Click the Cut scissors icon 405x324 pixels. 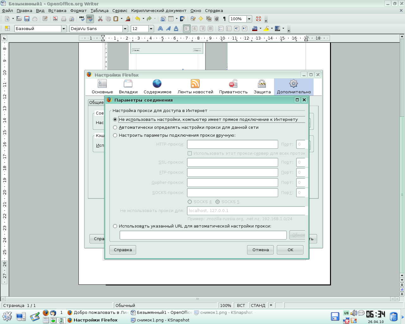100,19
